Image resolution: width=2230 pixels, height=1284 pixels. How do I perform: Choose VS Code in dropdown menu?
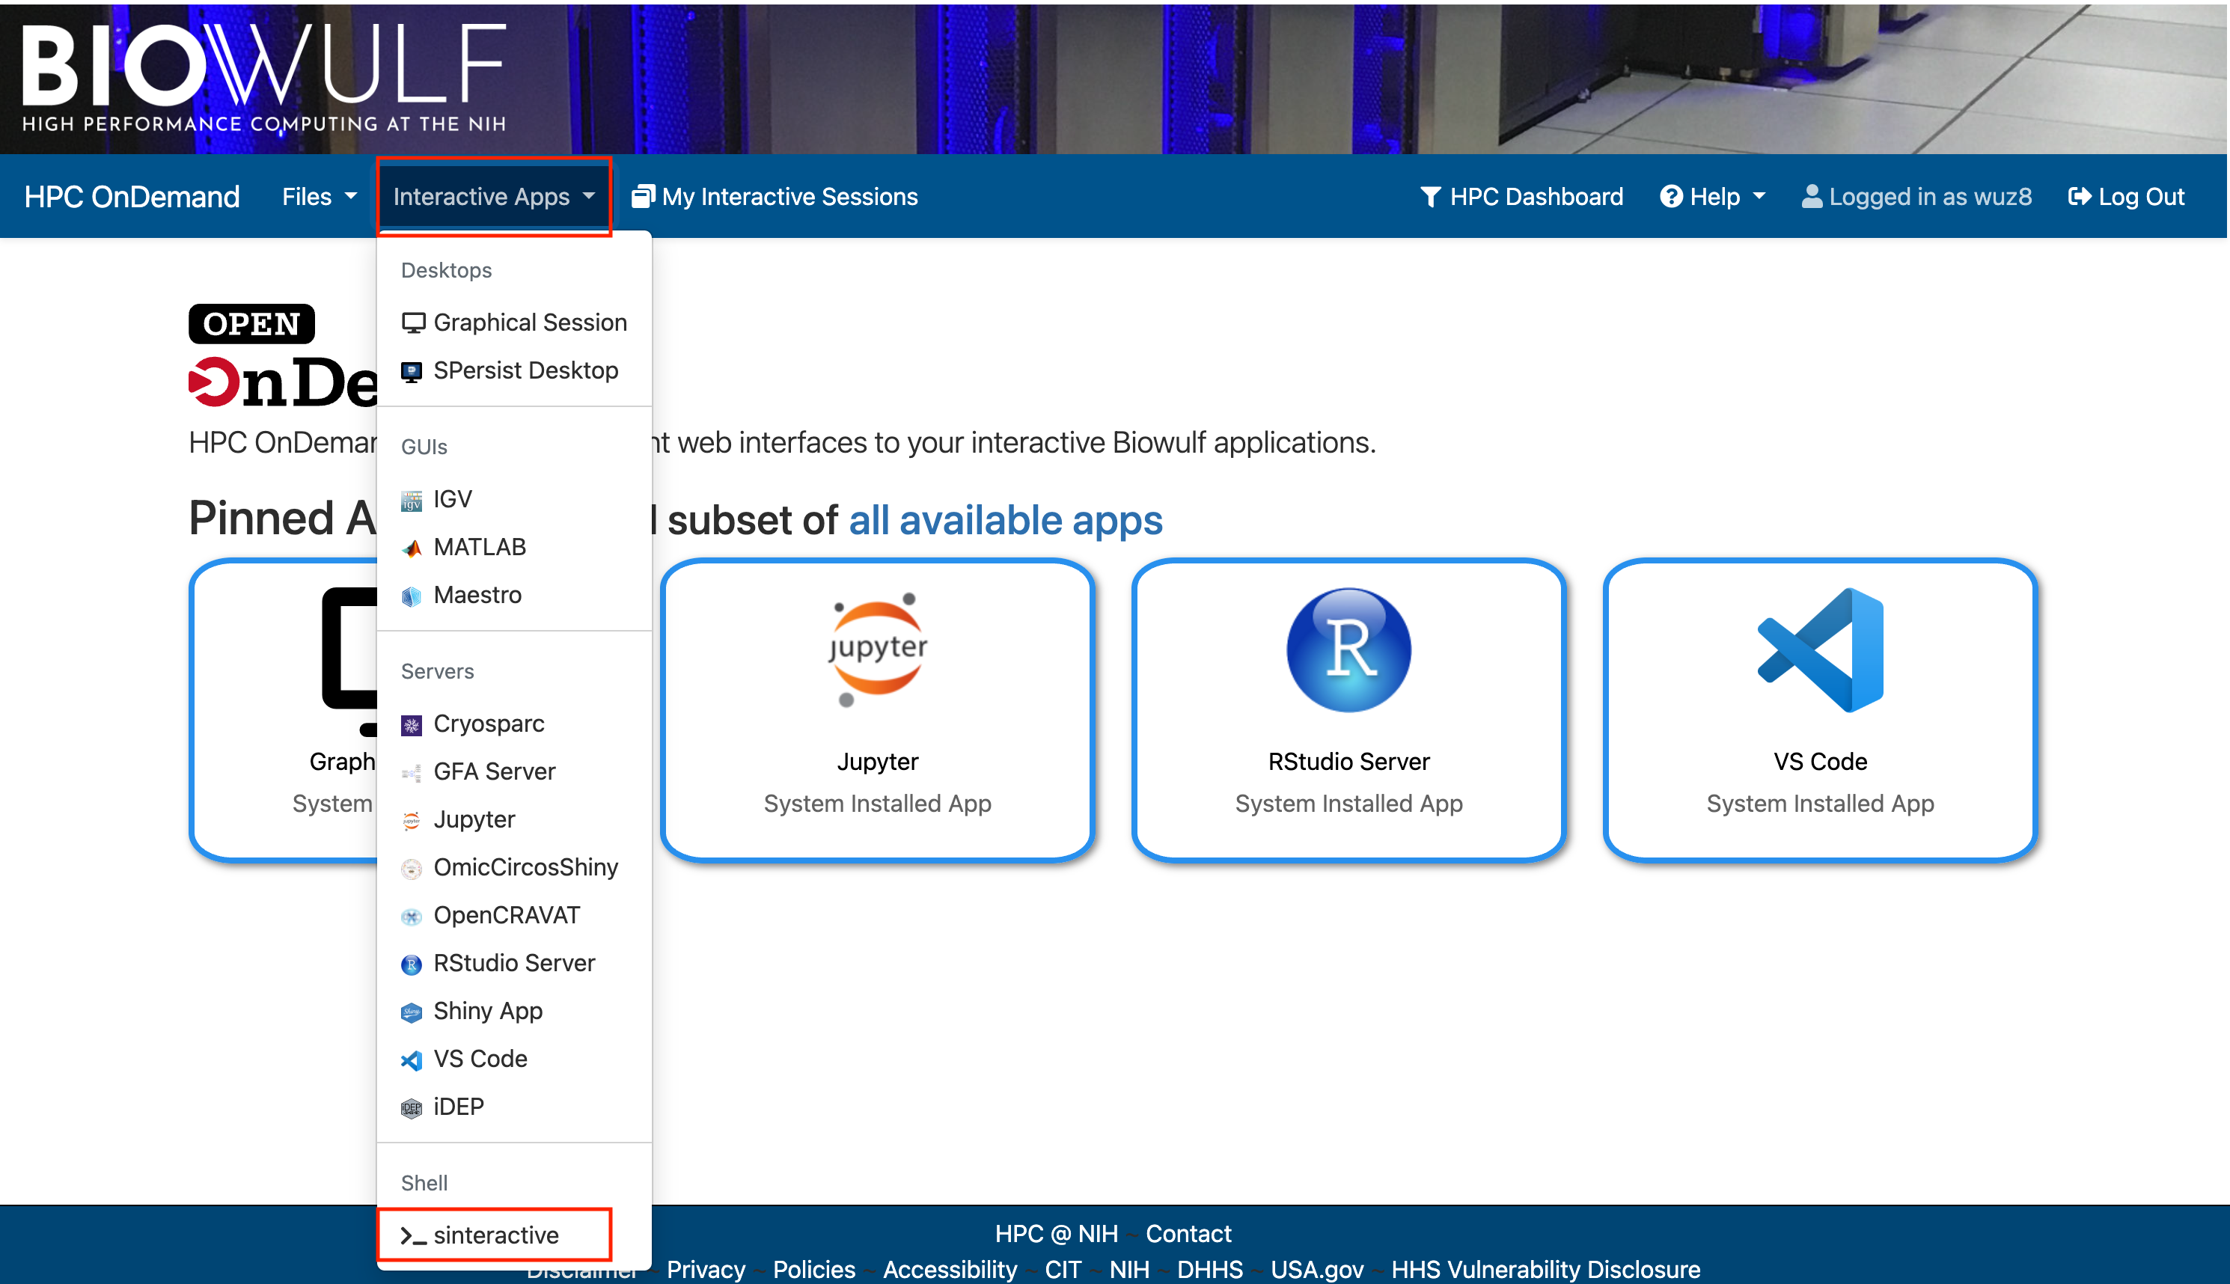coord(514,1060)
